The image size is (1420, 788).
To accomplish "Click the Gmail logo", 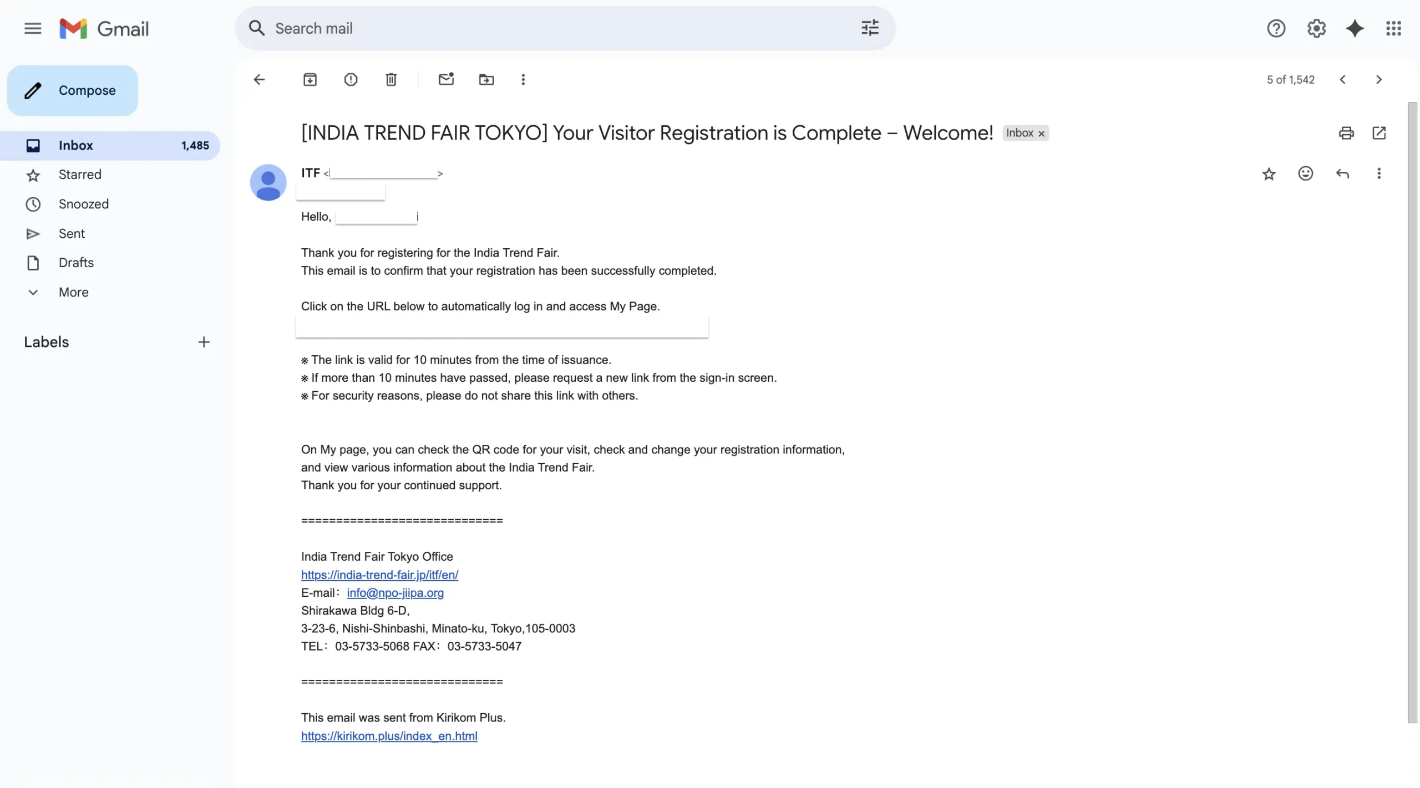I will coord(104,28).
